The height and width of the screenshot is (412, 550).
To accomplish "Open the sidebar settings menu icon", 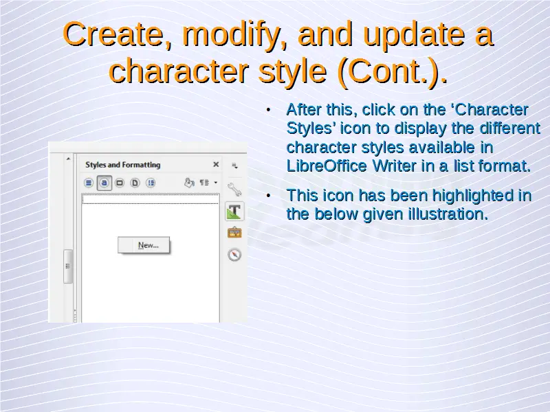I will pyautogui.click(x=234, y=165).
